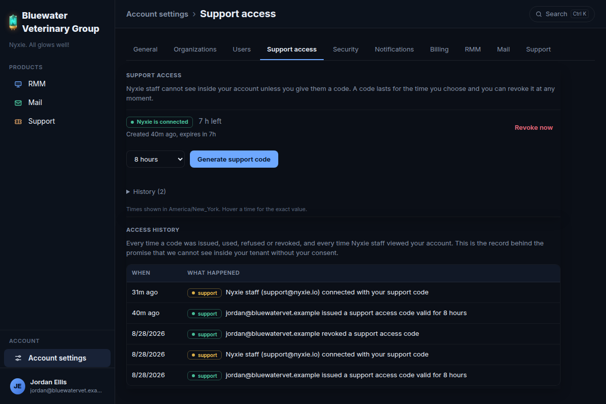Viewport: 606px width, 404px height.
Task: Click the WHAT HAPPENED column header
Action: coord(213,273)
